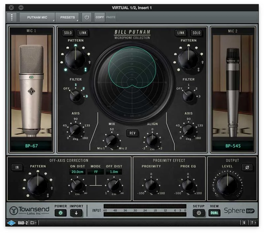Click the ALIGN knob
Viewport: 264px width, 233px height.
[x=152, y=140]
